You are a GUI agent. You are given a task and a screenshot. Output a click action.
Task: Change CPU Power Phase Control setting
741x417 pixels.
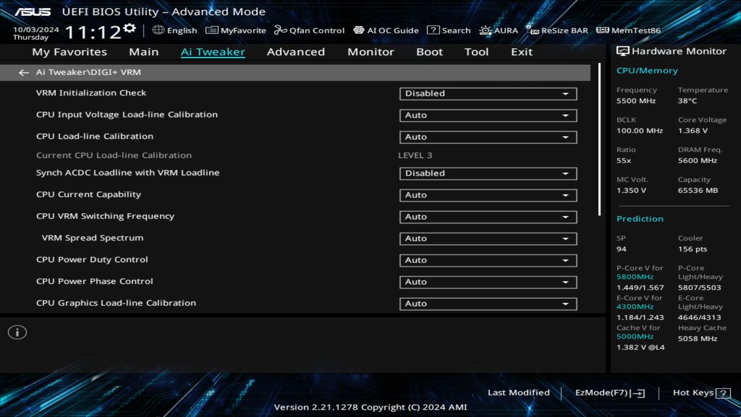point(488,282)
